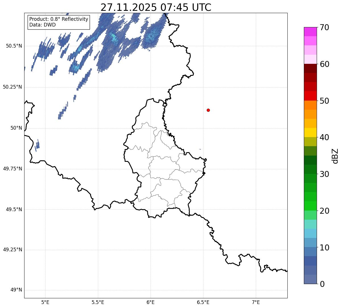Click the 6.5°E longitude tick label
The height and width of the screenshot is (308, 342).
tap(203, 302)
